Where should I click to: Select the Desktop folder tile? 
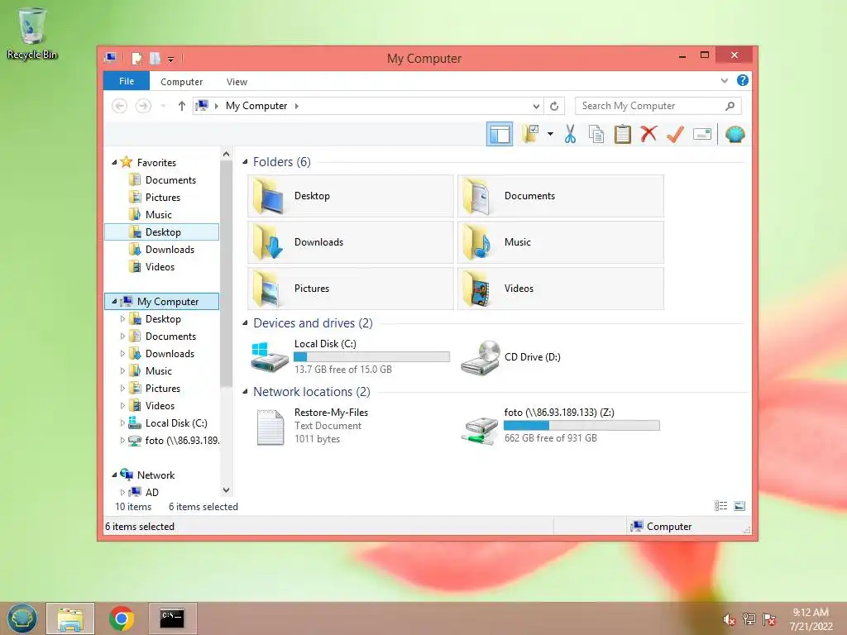click(x=351, y=196)
